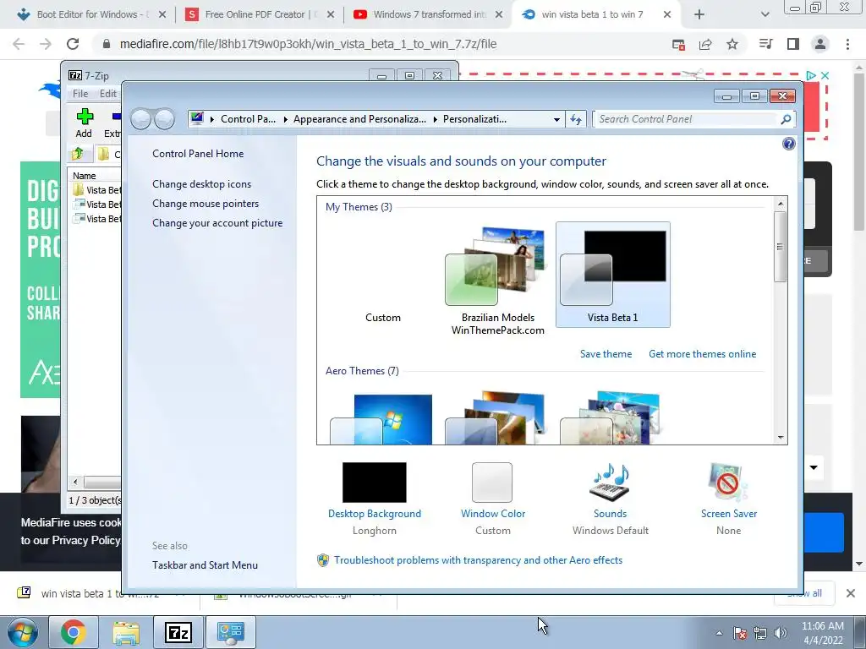866x649 pixels.
Task: Open the Chrome three-dot menu
Action: point(847,44)
